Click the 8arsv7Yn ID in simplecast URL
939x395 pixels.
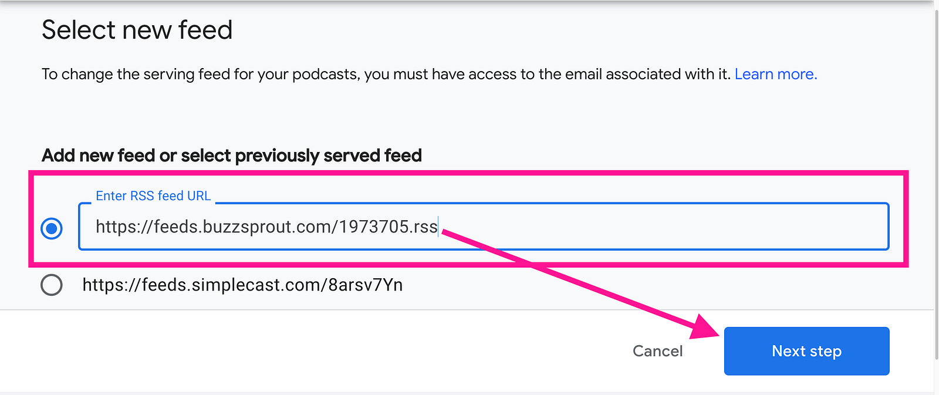365,285
